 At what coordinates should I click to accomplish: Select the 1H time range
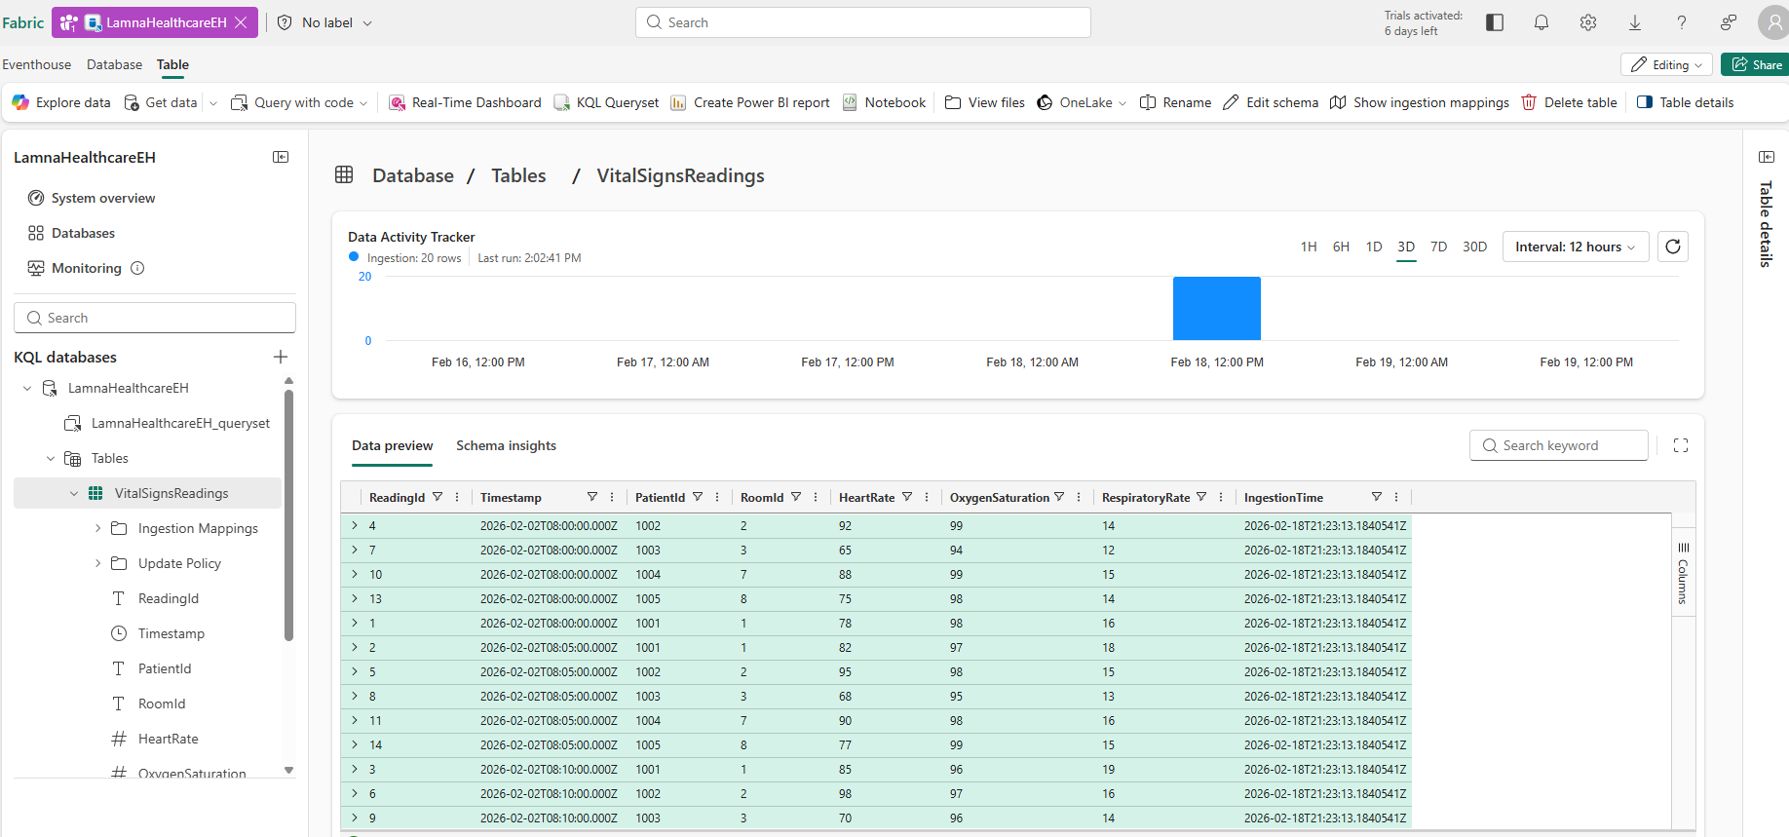[1309, 247]
